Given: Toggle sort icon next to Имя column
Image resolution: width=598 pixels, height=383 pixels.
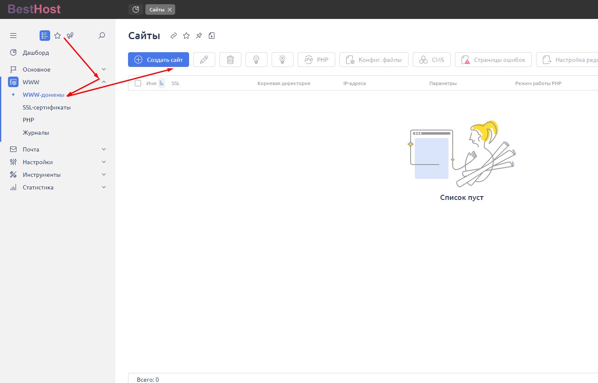Looking at the screenshot, I should [162, 83].
